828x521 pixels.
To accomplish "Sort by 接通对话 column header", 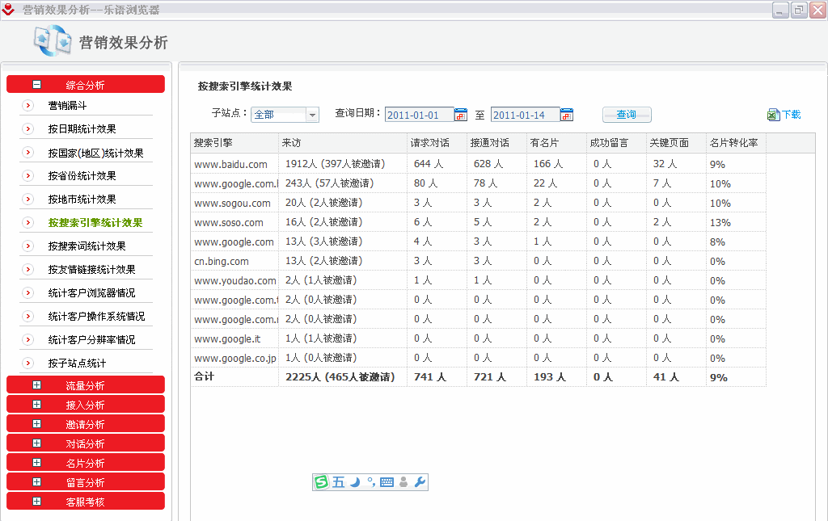I will click(496, 143).
